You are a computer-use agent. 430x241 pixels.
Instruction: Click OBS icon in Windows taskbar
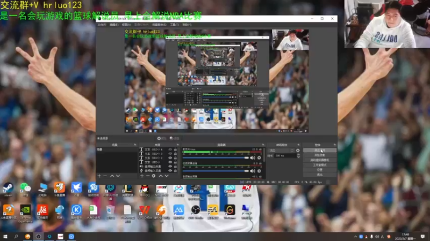38,236
